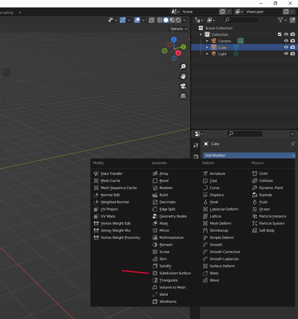The height and width of the screenshot is (319, 298).
Task: Open the Tool properties tab icon
Action: point(196,145)
